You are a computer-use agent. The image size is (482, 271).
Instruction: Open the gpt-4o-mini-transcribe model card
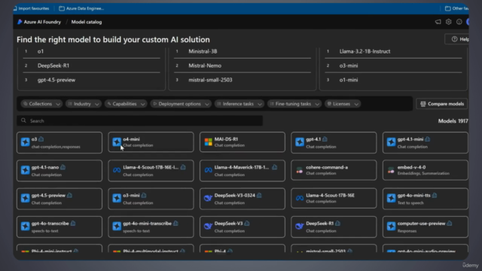pos(151,227)
